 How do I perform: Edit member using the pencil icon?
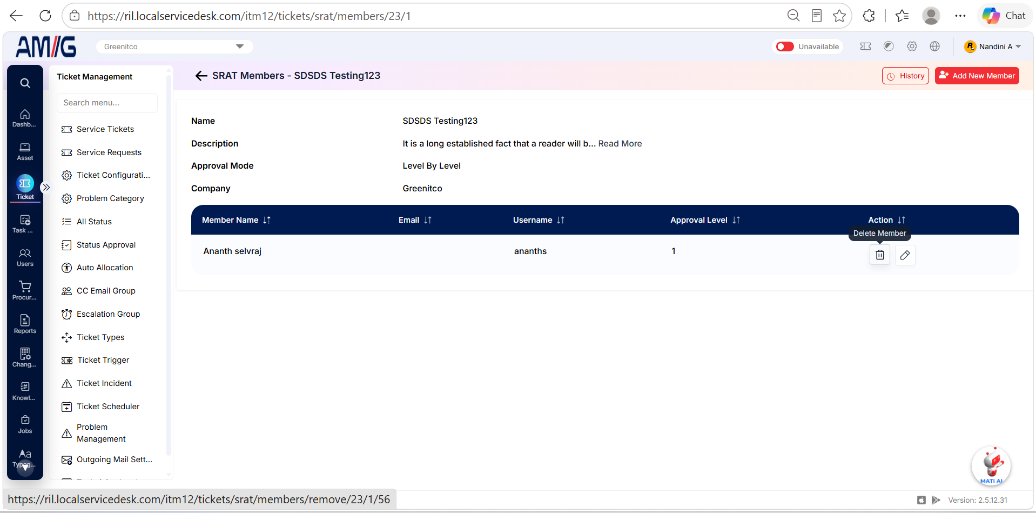905,255
